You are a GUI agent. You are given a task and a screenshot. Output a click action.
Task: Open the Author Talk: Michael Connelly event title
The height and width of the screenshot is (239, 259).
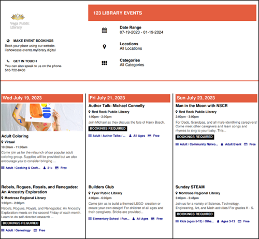click(x=117, y=105)
